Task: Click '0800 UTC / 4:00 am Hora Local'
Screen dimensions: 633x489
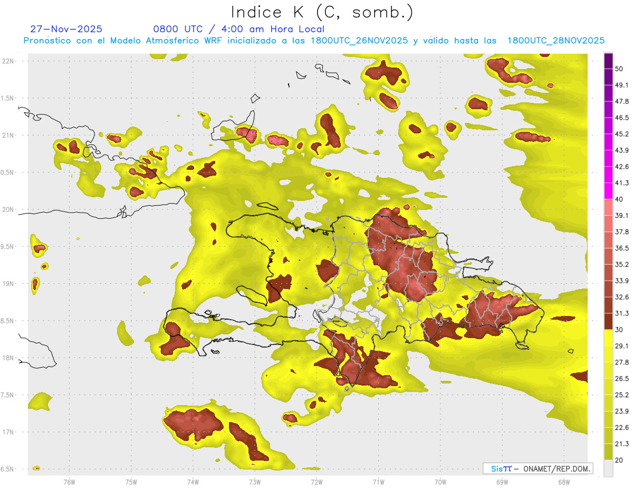Action: tap(238, 29)
